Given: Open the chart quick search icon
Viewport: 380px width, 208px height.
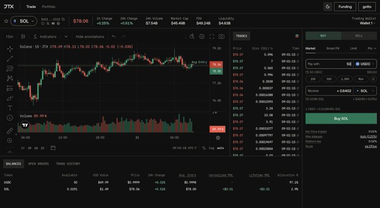Looking at the screenshot, I should tap(192, 36).
